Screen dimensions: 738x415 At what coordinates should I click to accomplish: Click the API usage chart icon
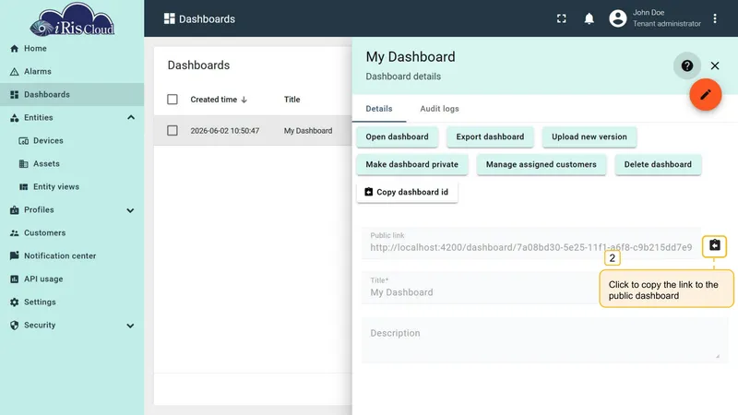coord(15,279)
